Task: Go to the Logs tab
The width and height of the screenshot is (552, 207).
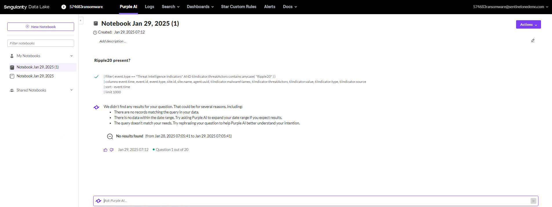Action: pos(149,7)
